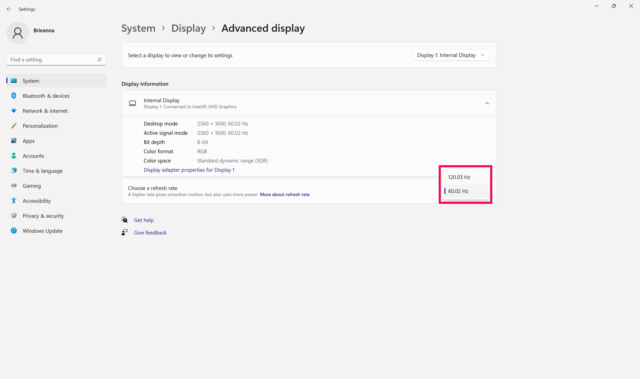Image resolution: width=640 pixels, height=379 pixels.
Task: Navigate to Display breadcrumb
Action: [188, 28]
